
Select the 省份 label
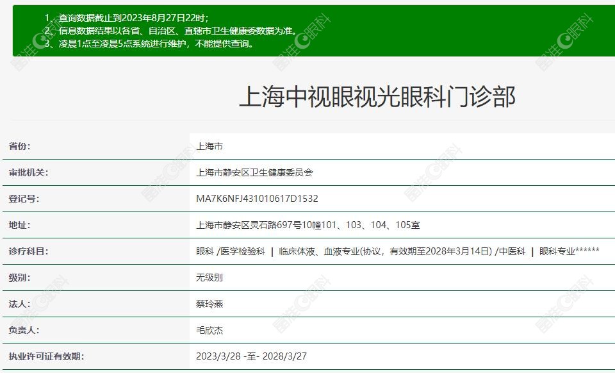pyautogui.click(x=19, y=146)
